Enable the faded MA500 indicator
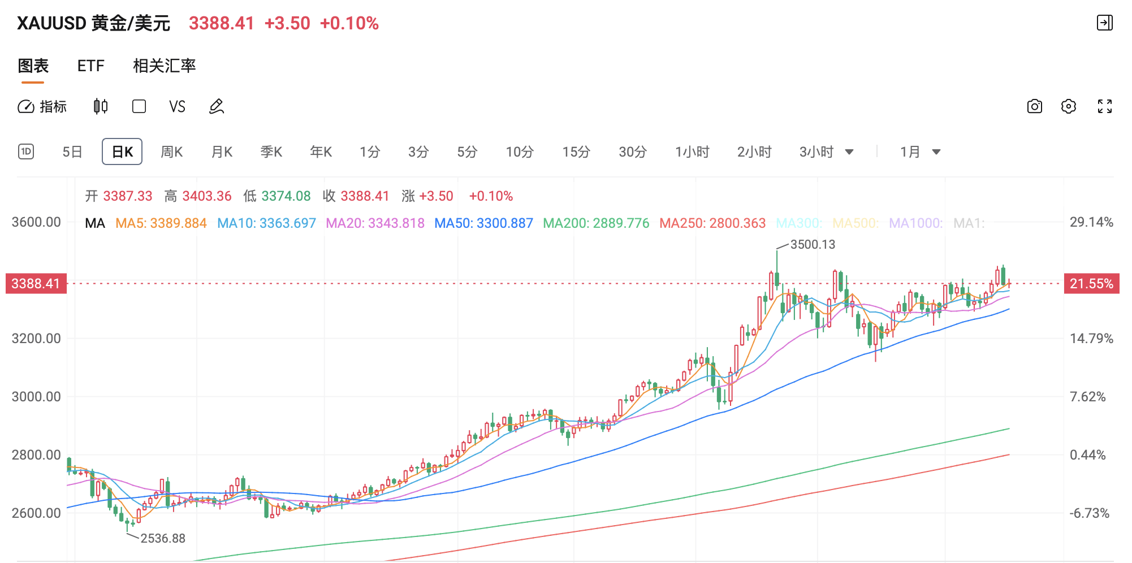The image size is (1132, 563). (x=856, y=223)
